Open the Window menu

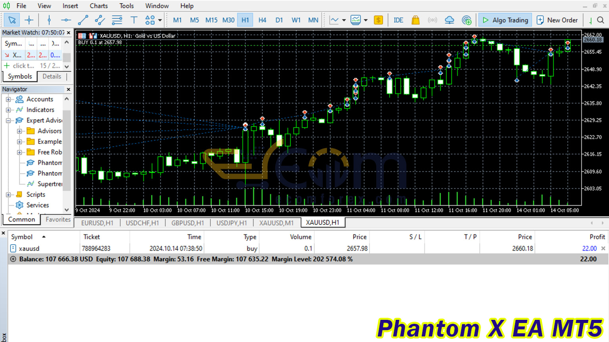(x=157, y=6)
